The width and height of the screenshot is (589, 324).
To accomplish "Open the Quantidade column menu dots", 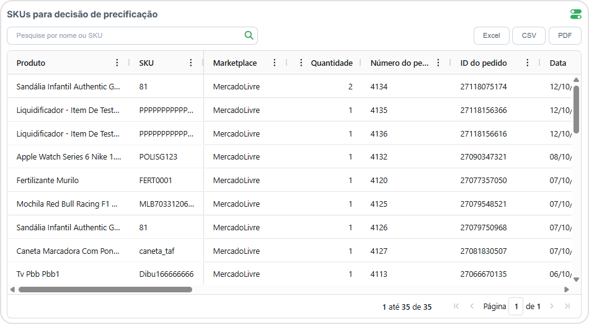I will (301, 63).
